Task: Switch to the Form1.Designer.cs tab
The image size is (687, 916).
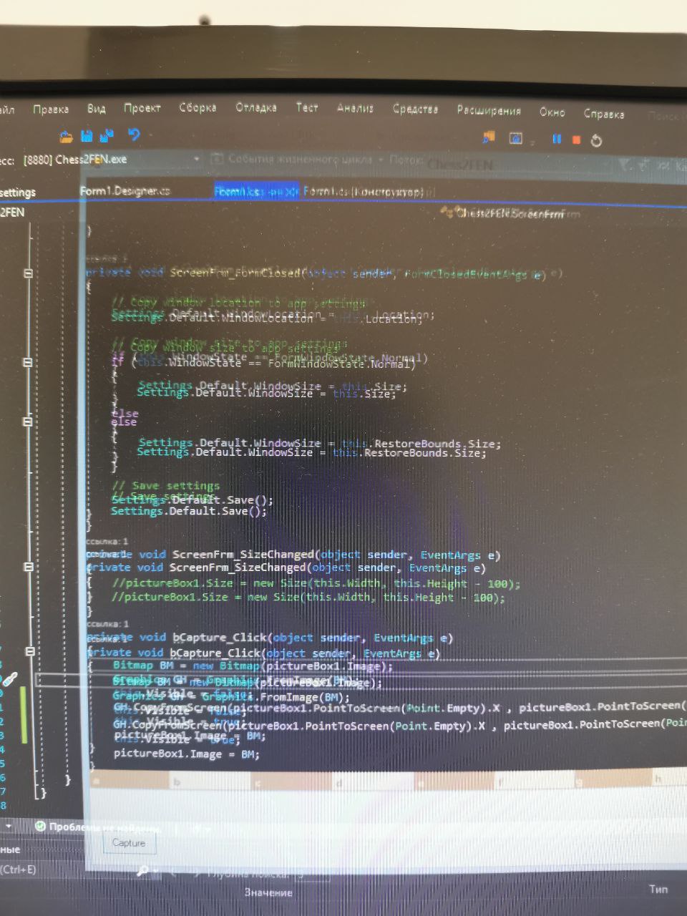Action: click(125, 191)
